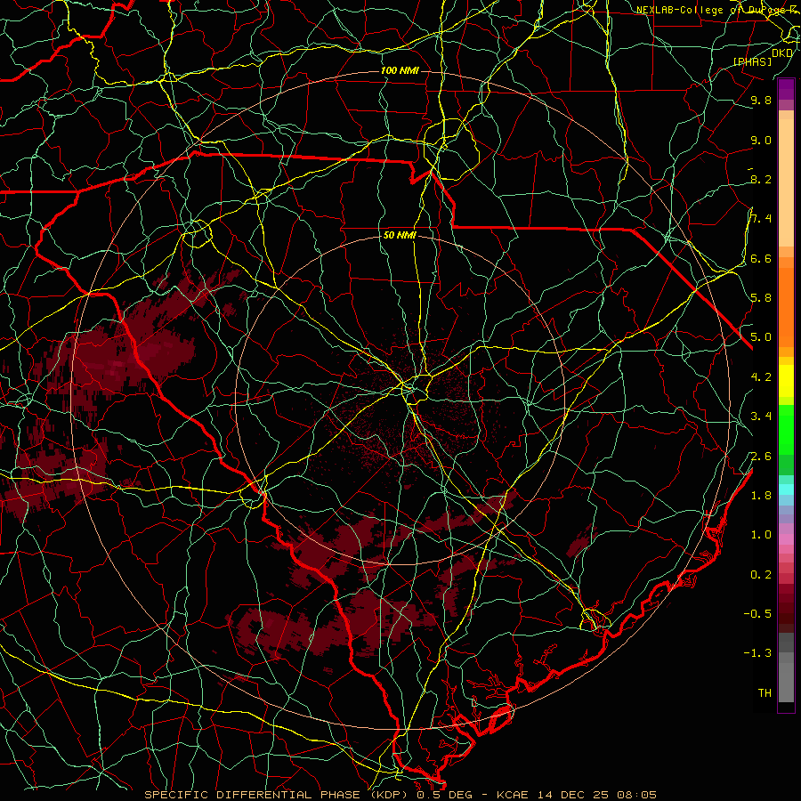The height and width of the screenshot is (801, 801).
Task: Click the 9.8 value on the color scale
Action: 761,100
